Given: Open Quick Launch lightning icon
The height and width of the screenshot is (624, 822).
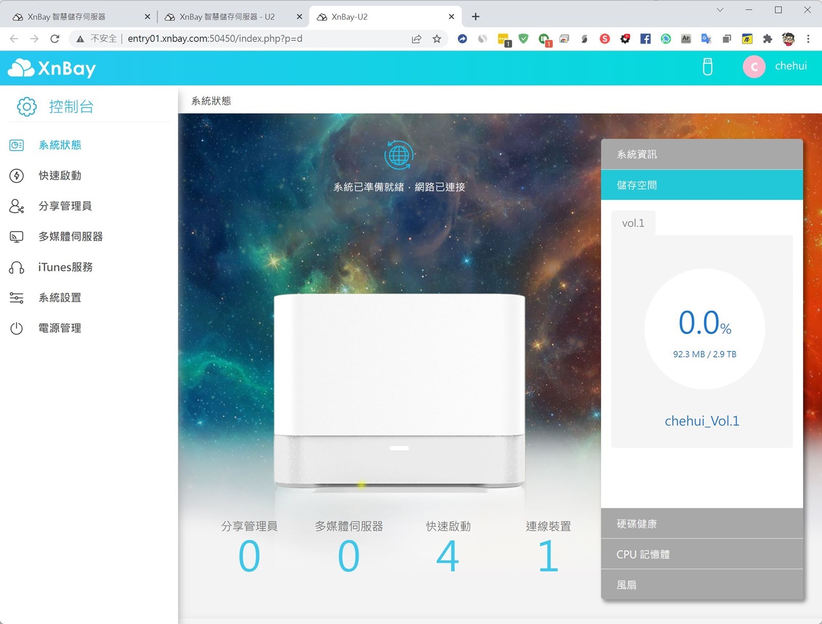Looking at the screenshot, I should [x=16, y=176].
